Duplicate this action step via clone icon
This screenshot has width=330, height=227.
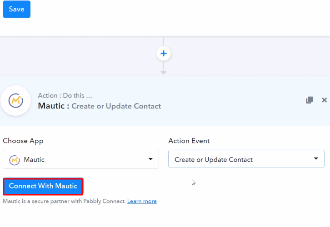(x=310, y=100)
